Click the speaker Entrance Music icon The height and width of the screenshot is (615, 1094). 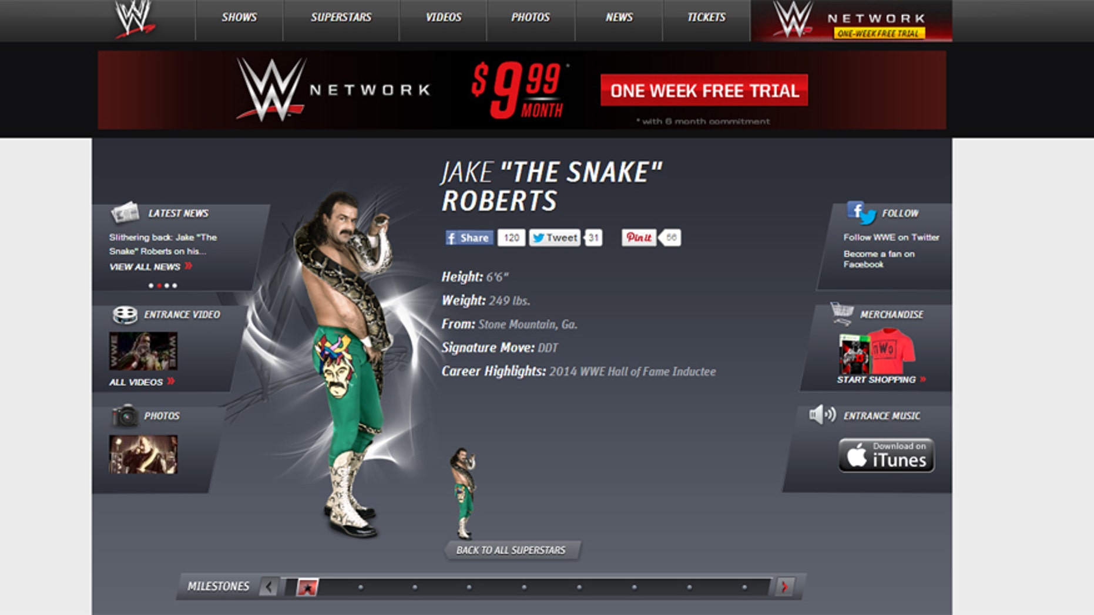822,415
